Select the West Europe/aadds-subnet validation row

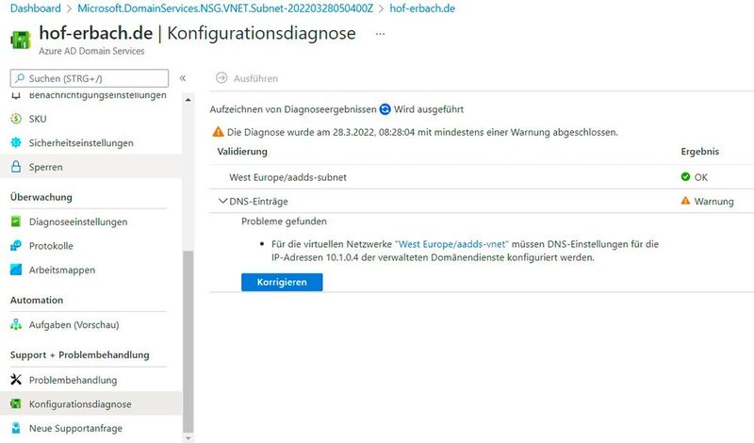point(482,177)
